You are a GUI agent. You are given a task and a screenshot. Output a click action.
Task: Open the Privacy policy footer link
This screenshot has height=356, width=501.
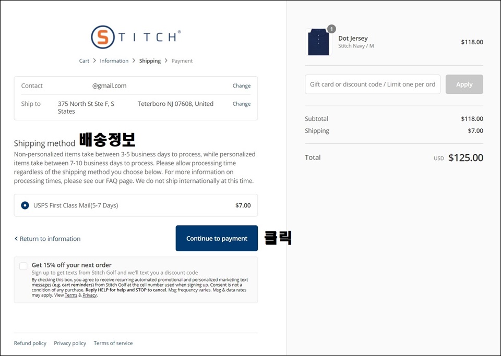(70, 343)
